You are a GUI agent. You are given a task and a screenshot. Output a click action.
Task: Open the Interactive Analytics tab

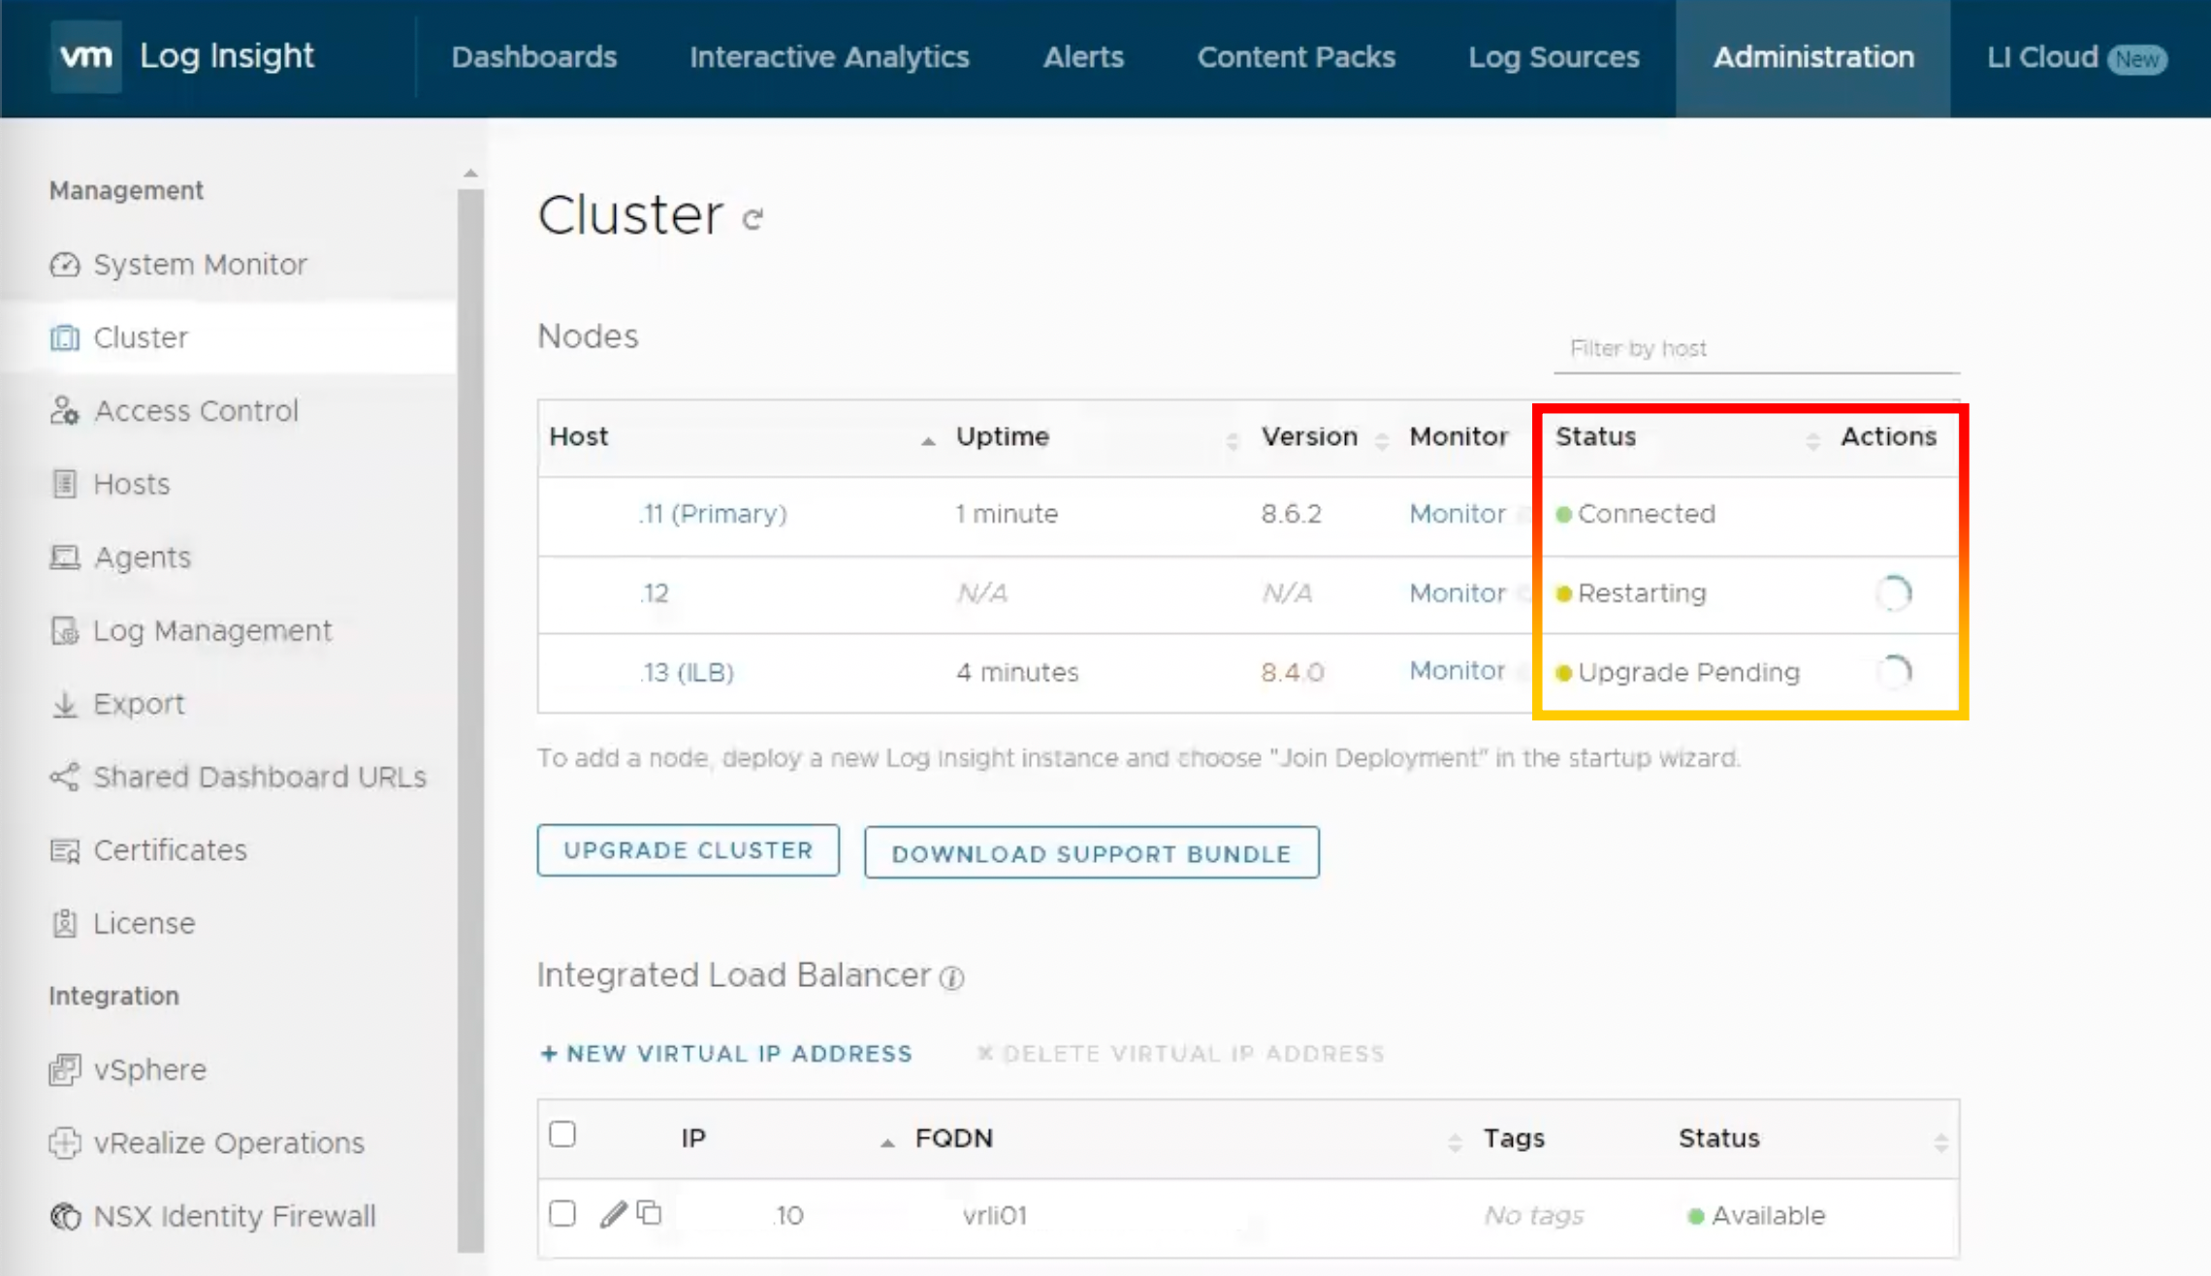coord(829,57)
